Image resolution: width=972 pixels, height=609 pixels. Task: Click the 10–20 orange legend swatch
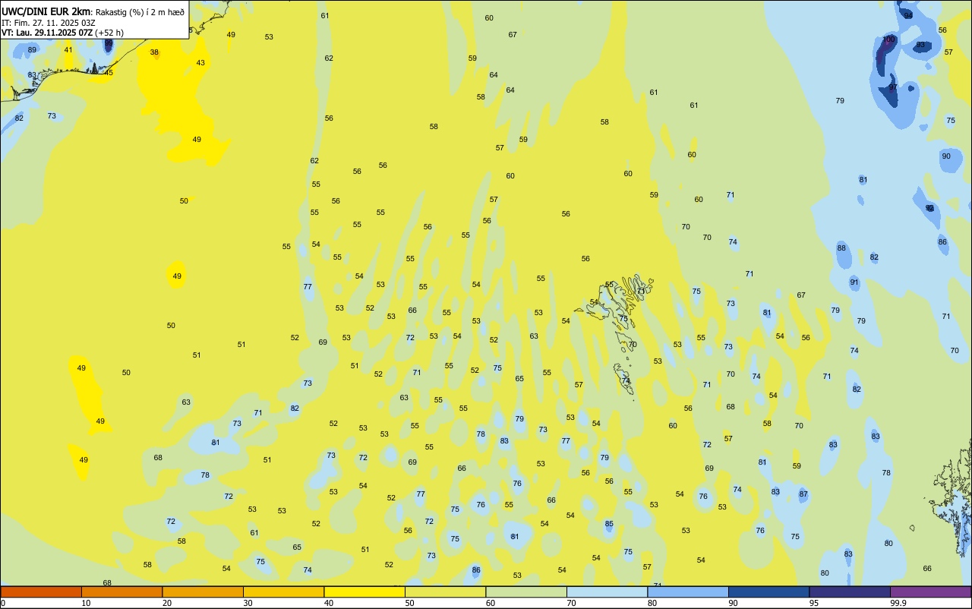tap(121, 592)
